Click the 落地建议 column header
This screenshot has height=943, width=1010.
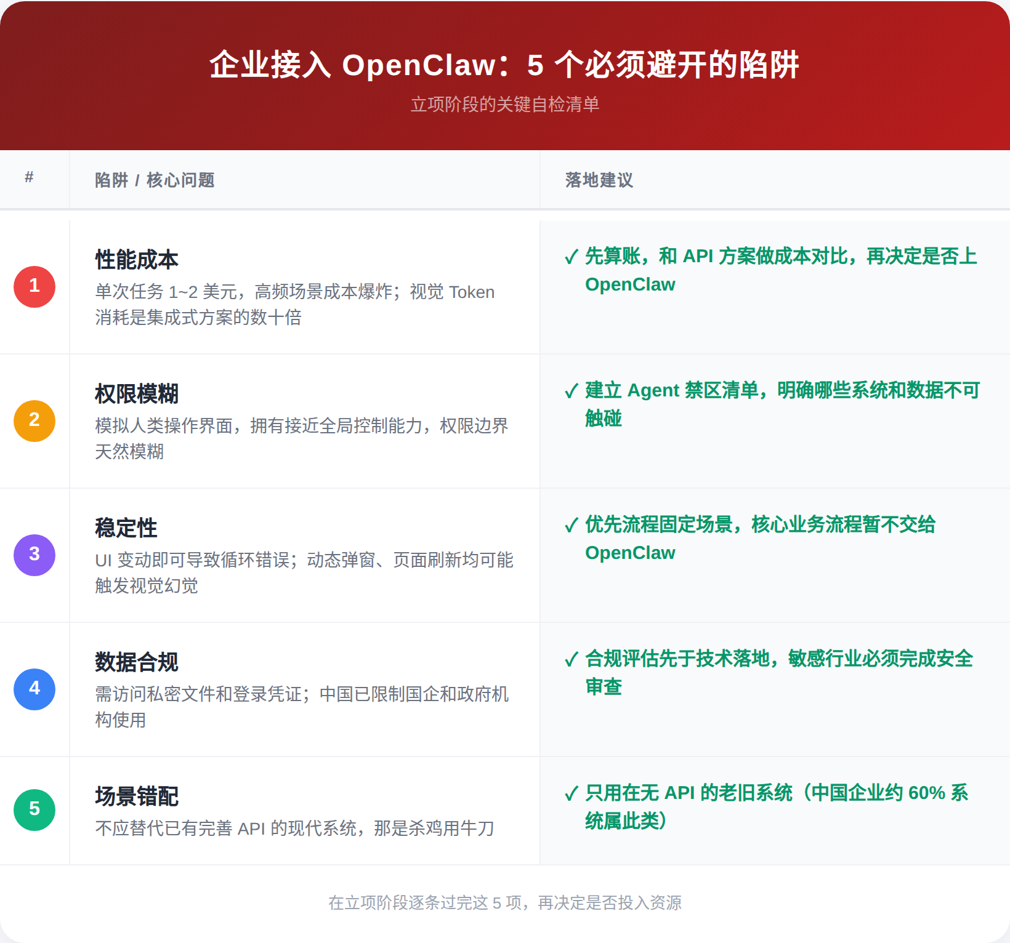[599, 180]
